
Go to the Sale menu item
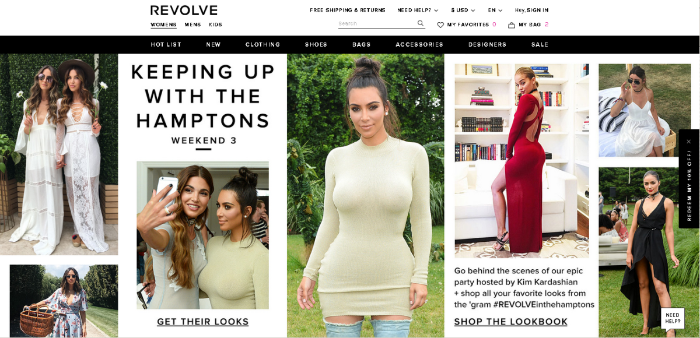coord(540,45)
